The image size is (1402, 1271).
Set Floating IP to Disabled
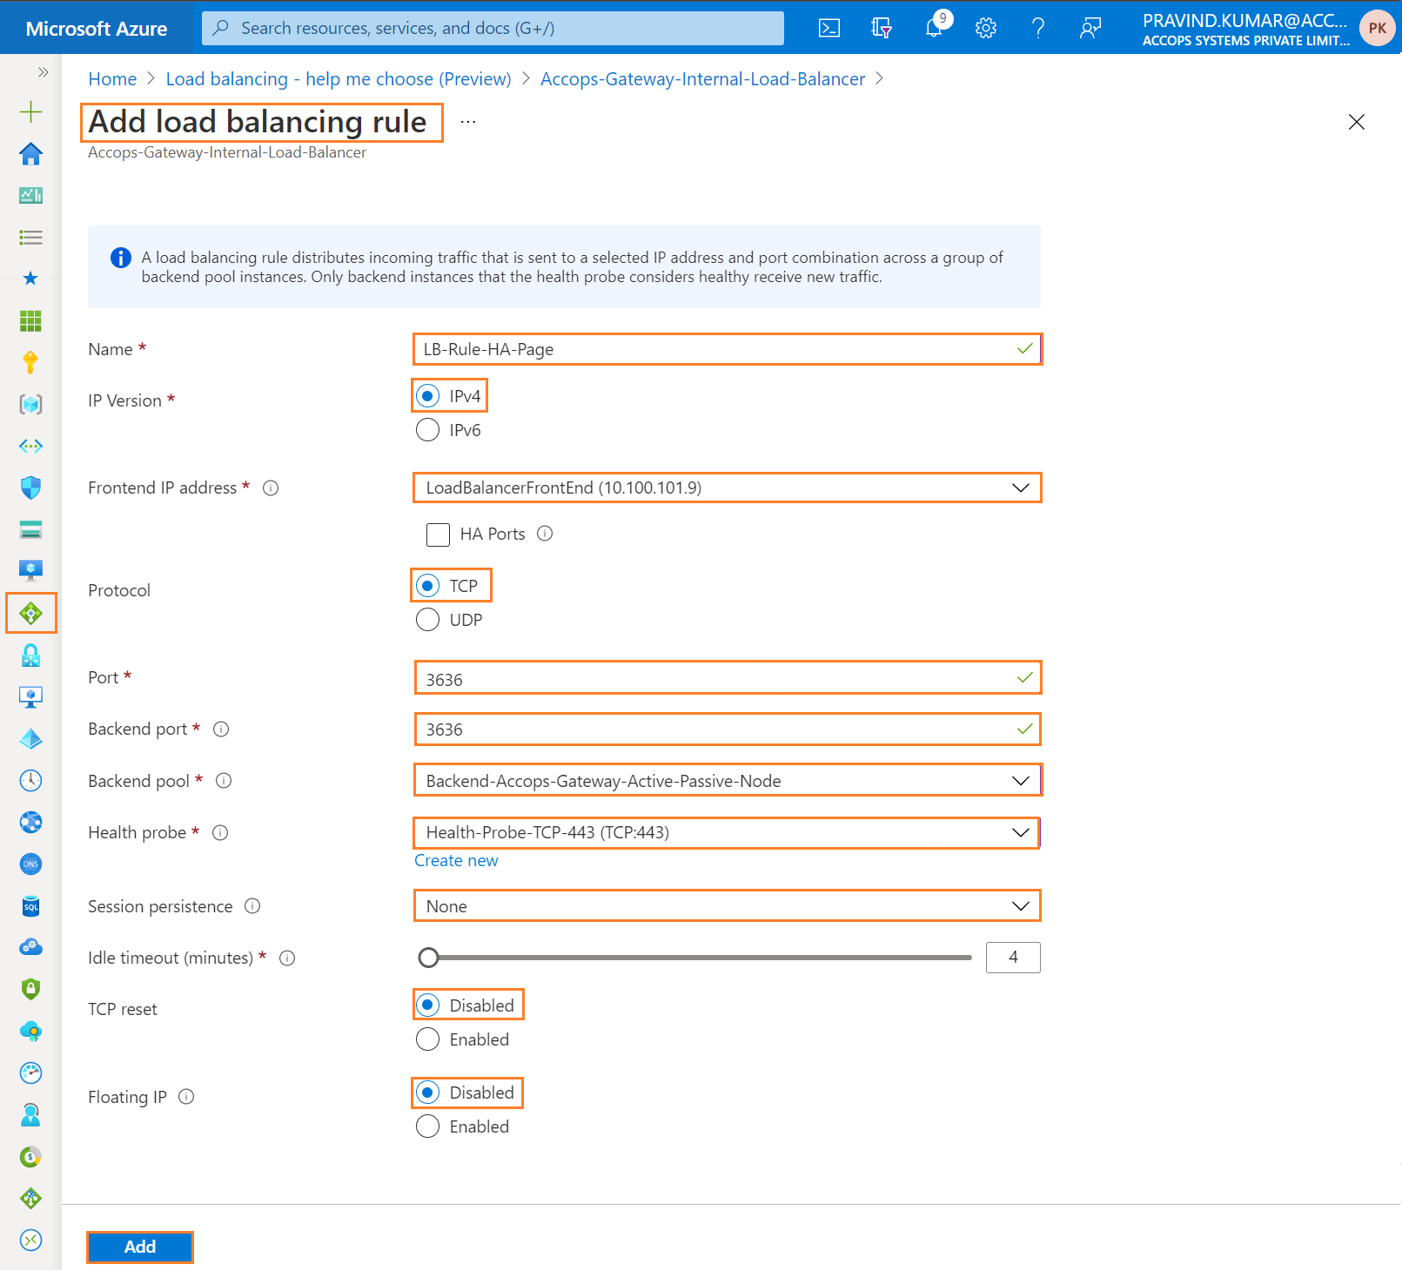point(427,1093)
